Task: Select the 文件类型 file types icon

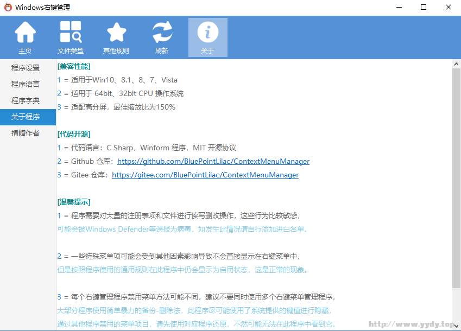Action: tap(71, 37)
